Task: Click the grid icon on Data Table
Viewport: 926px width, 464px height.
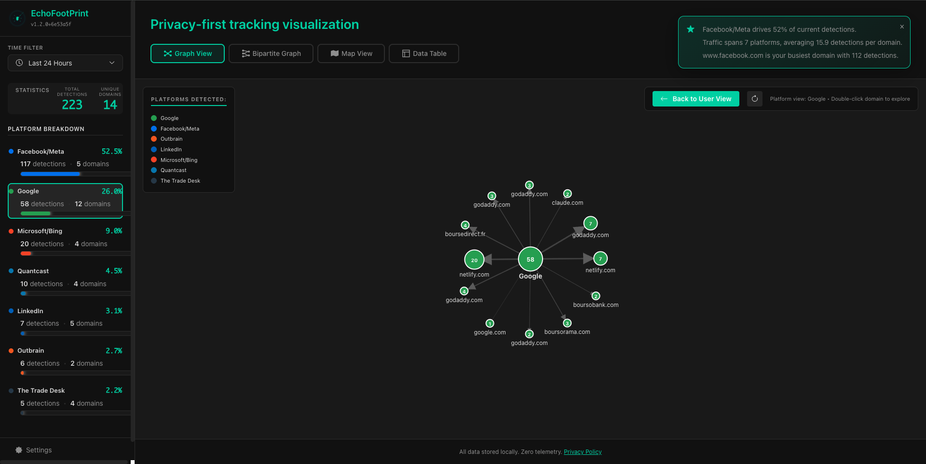Action: (406, 53)
